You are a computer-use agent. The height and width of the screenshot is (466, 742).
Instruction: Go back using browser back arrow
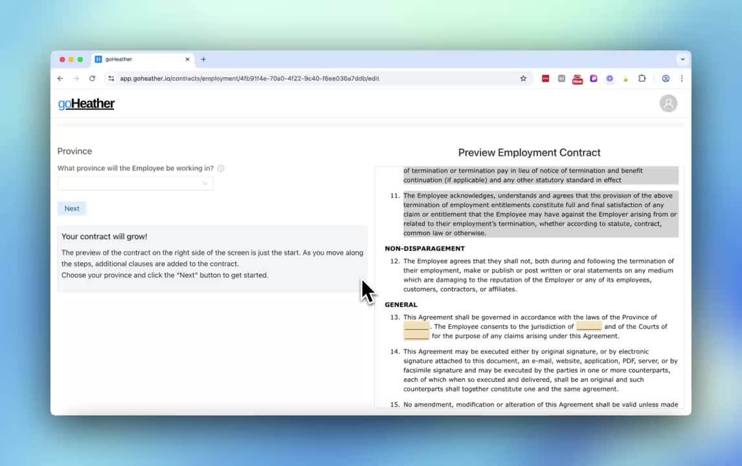click(x=60, y=78)
